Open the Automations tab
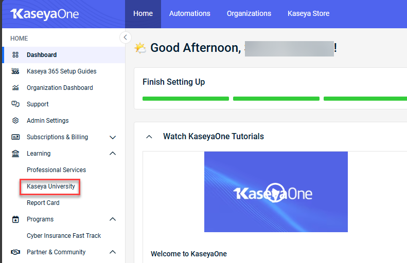 (x=189, y=13)
